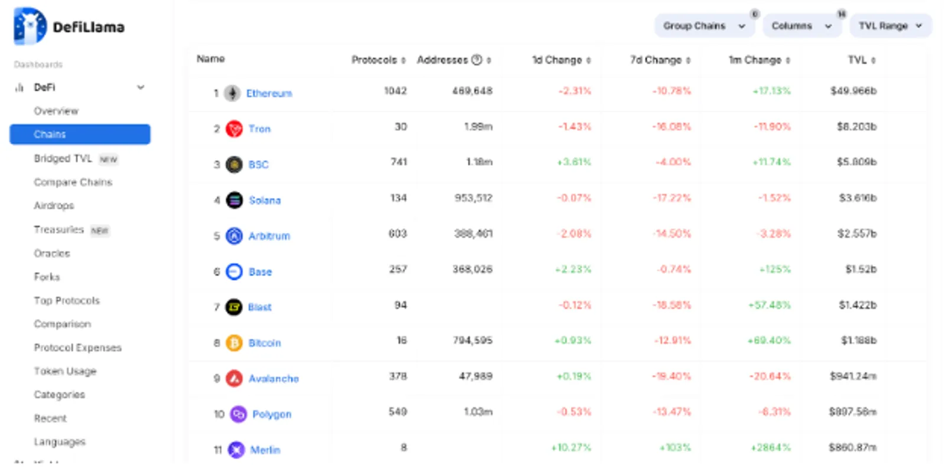Select the Chains sidebar item
945x472 pixels.
click(x=80, y=135)
